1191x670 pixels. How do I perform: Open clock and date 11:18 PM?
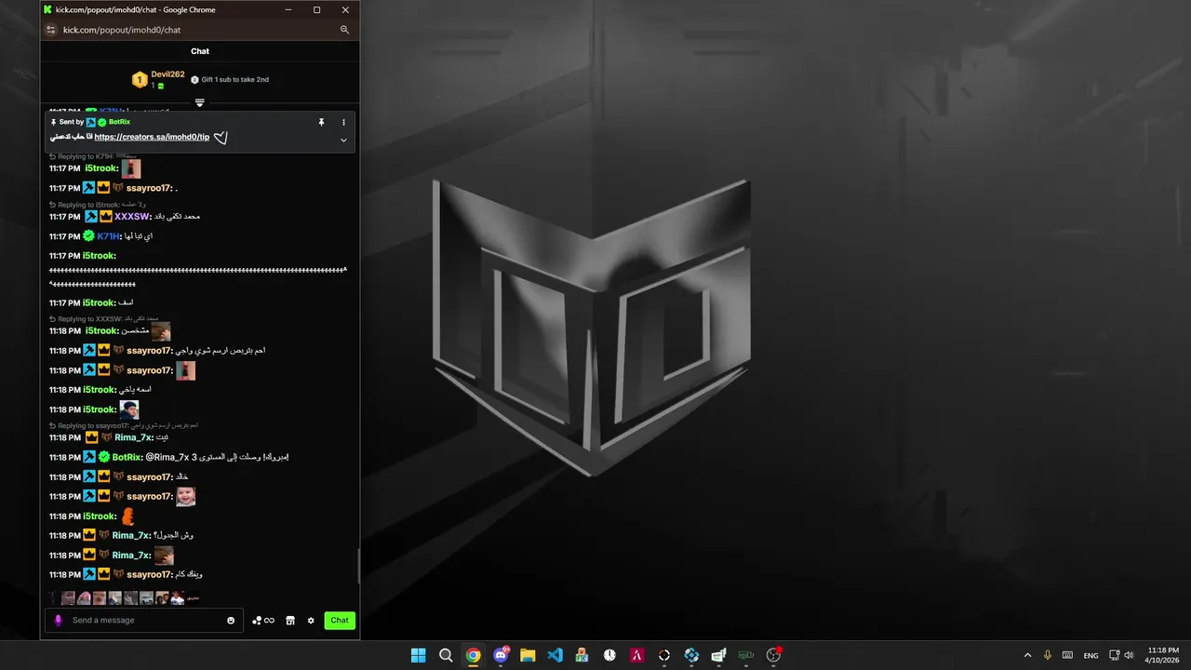1163,655
